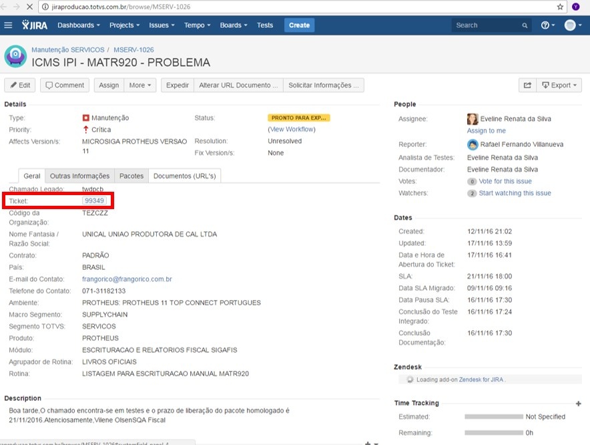
Task: Open the Pacotes tab
Action: click(131, 176)
